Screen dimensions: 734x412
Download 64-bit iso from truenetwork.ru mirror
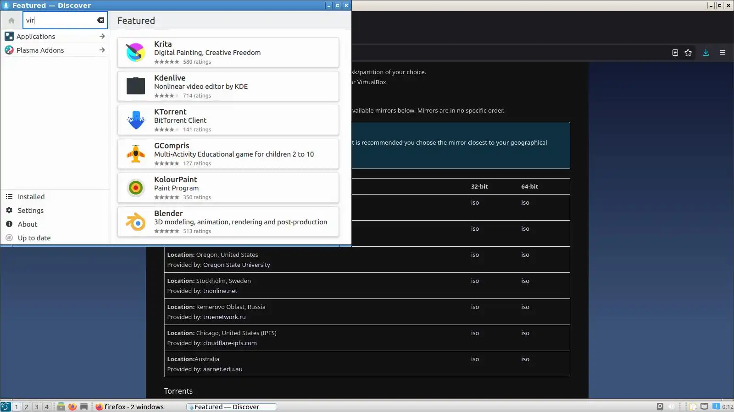tap(525, 307)
